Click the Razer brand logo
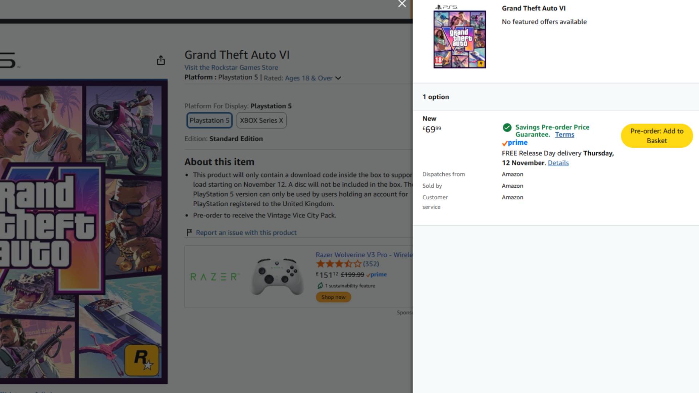The image size is (699, 393). 214,277
